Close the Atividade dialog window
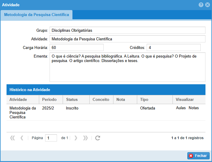Screen dimensions: 212x162 tap(207, 5)
